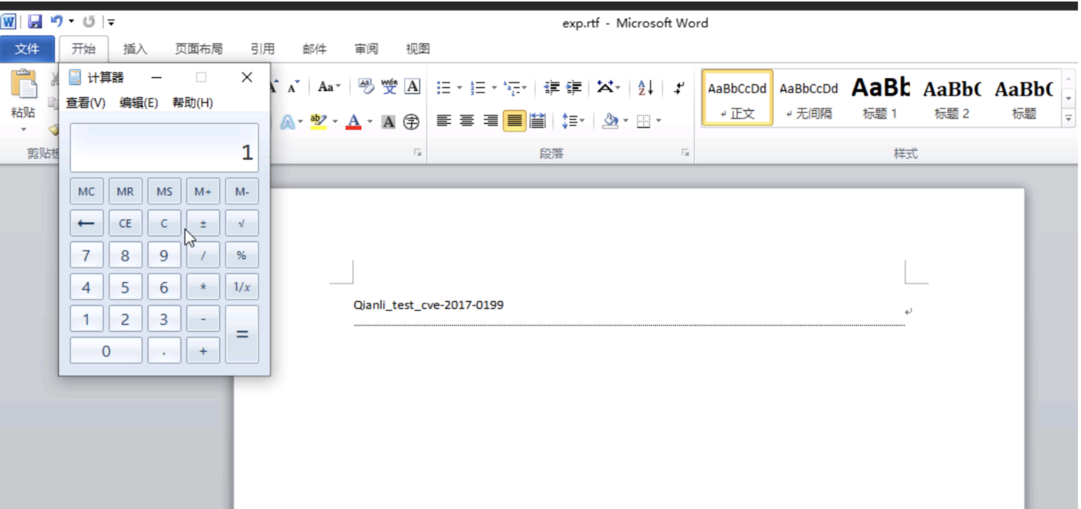Click the percent key on calculator
Image resolution: width=1081 pixels, height=509 pixels.
242,255
